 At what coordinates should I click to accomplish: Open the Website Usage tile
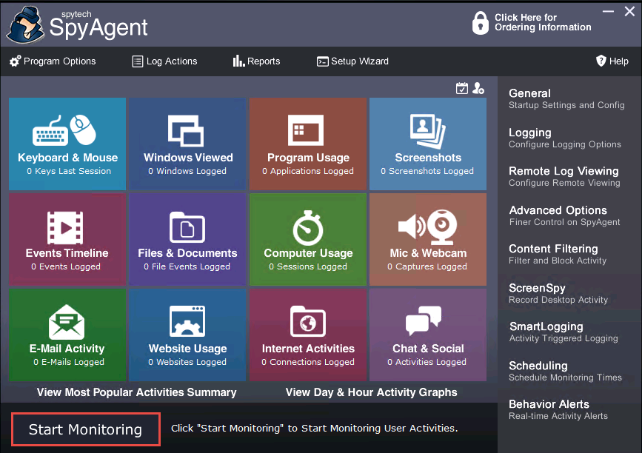click(187, 335)
